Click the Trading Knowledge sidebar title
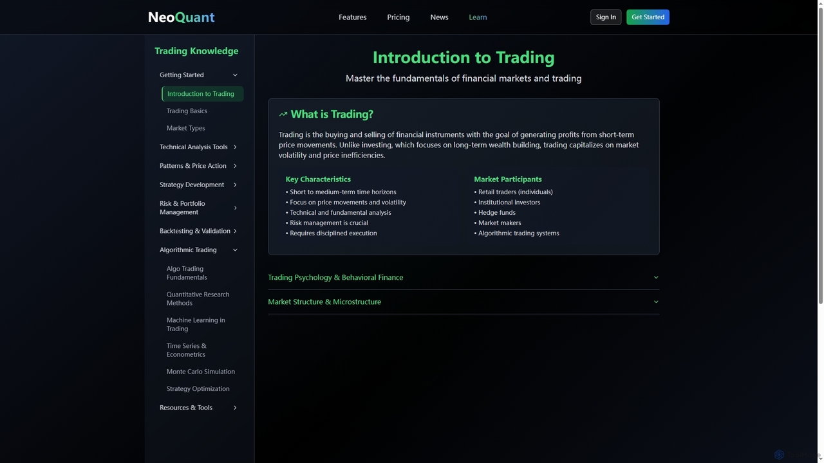824x463 pixels. [x=196, y=51]
